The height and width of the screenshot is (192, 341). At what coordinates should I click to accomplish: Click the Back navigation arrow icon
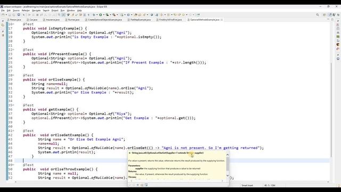click(183, 15)
